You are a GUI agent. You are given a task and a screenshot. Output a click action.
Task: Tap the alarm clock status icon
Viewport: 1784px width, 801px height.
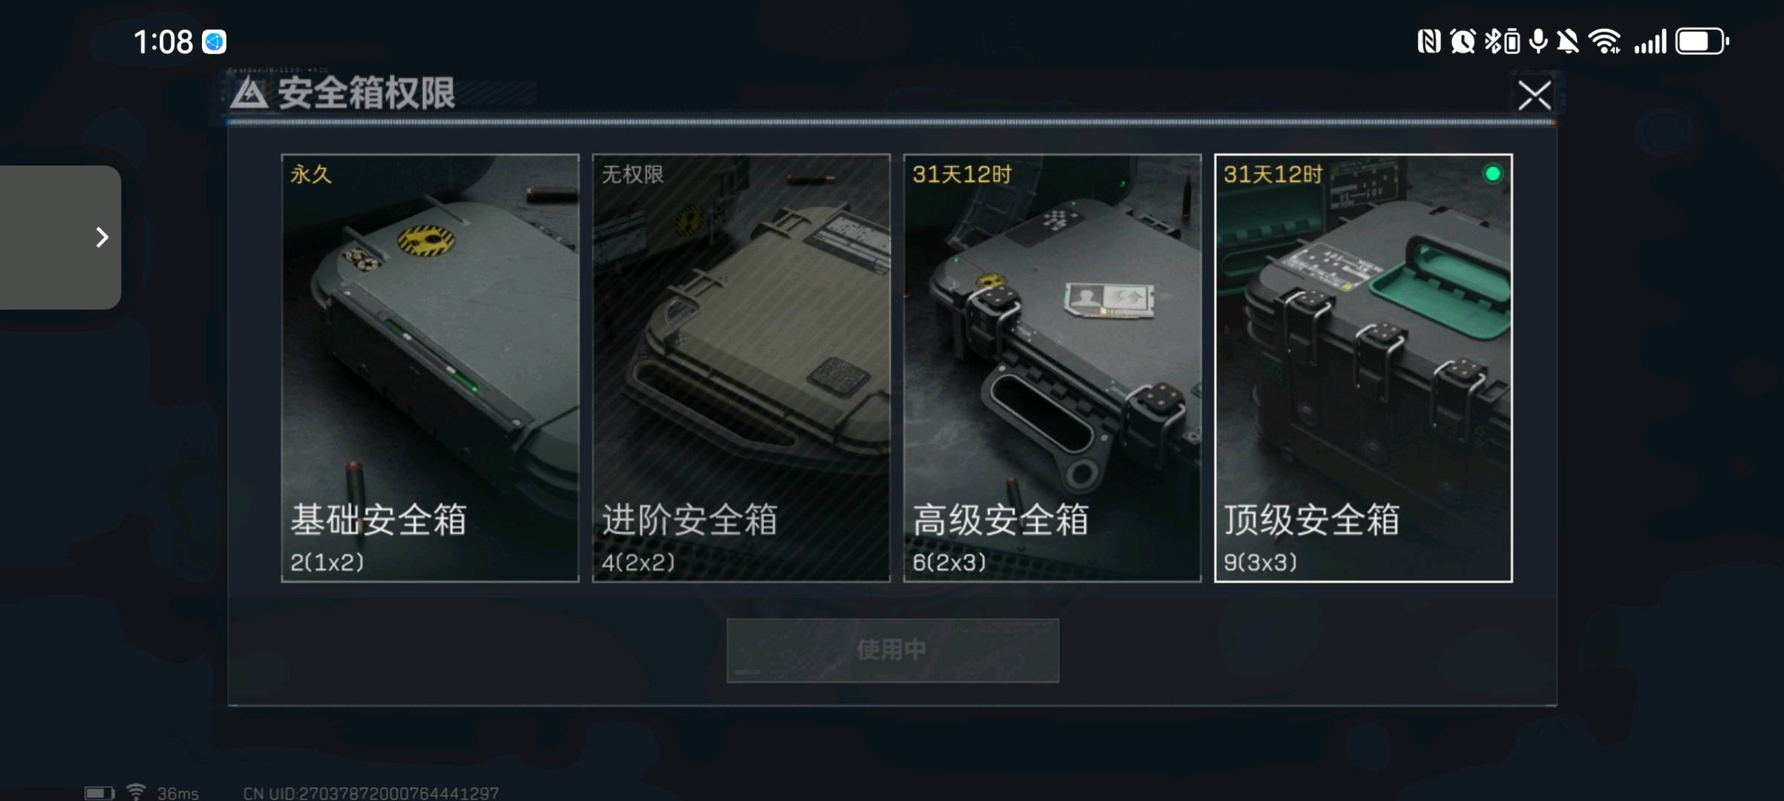point(1463,42)
